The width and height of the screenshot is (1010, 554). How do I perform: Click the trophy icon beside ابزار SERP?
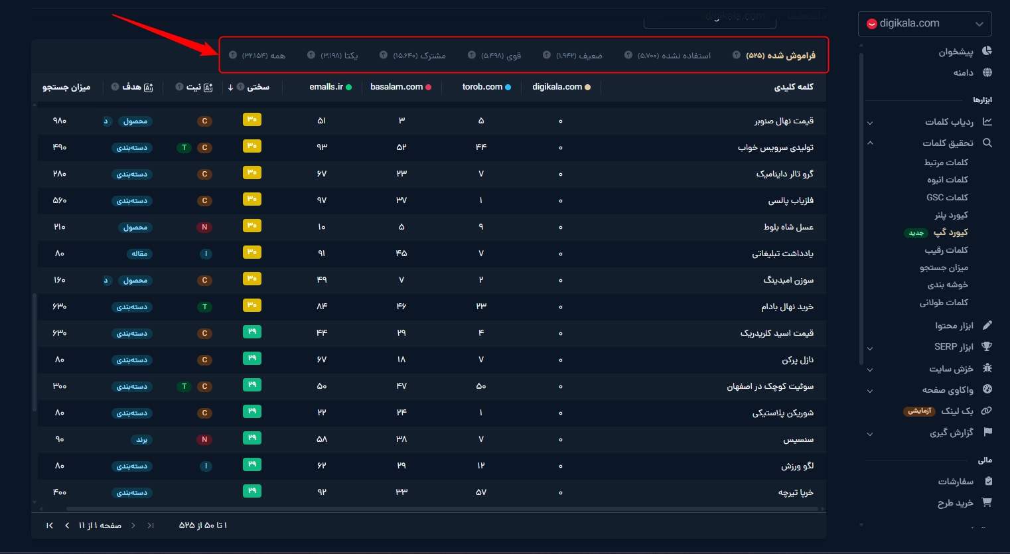tap(987, 346)
